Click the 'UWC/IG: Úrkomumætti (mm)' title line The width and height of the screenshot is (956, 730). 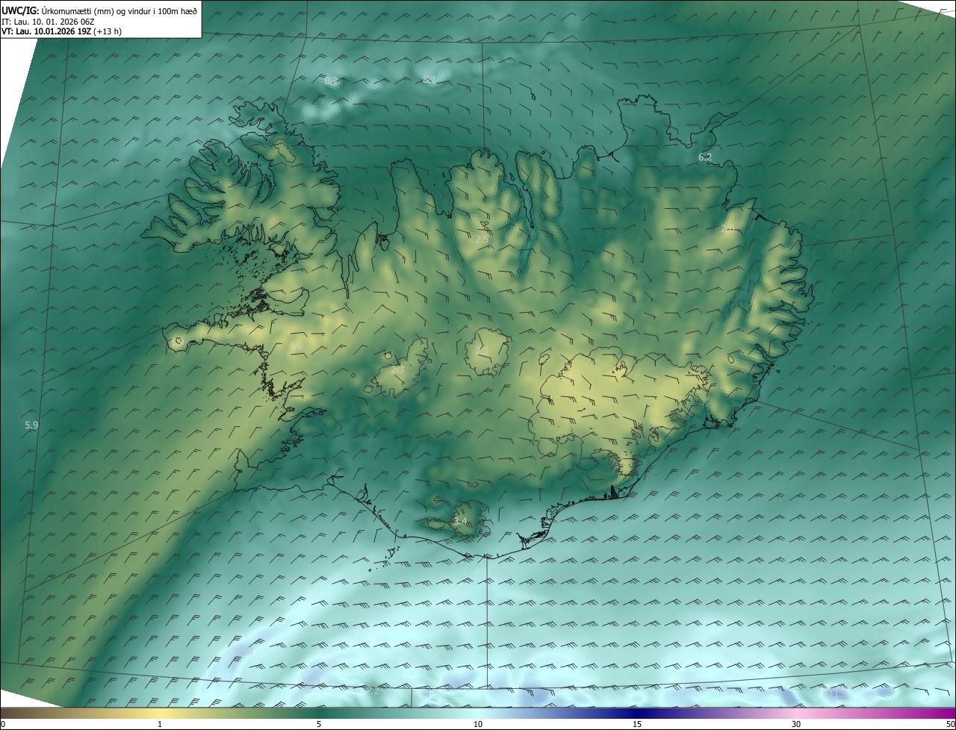[x=99, y=10]
